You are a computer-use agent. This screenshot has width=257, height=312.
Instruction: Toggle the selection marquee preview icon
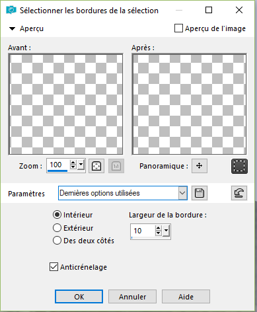(239, 166)
